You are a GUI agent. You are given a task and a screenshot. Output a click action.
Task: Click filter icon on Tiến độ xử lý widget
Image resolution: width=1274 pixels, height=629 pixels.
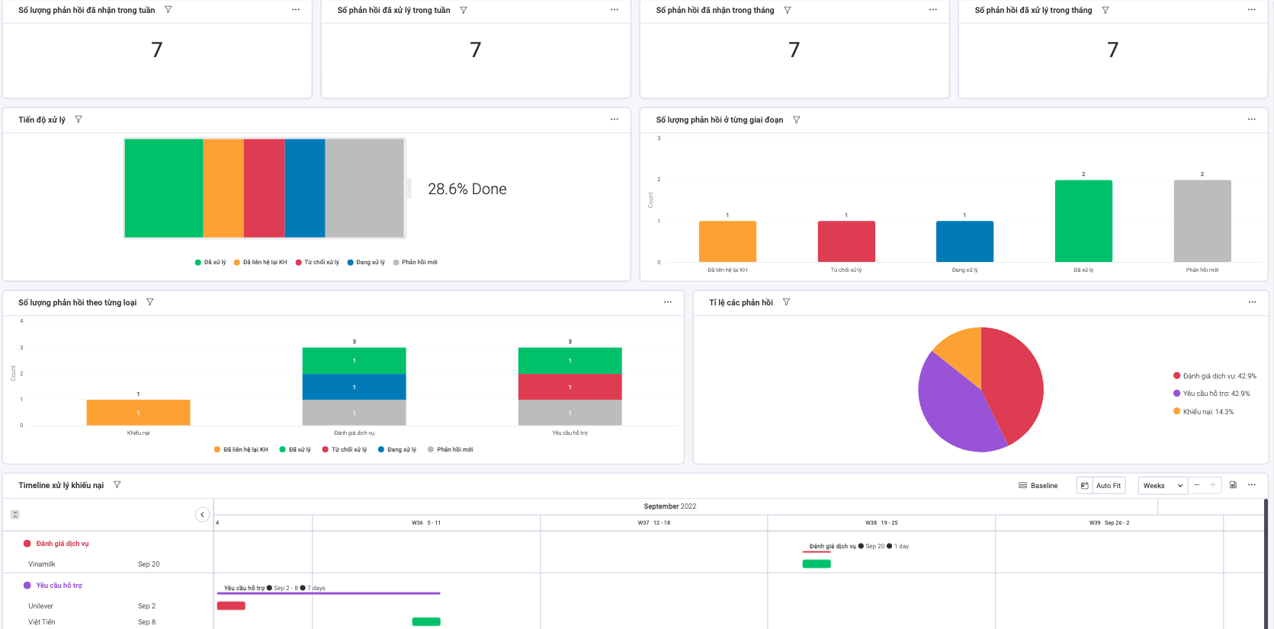(x=79, y=120)
